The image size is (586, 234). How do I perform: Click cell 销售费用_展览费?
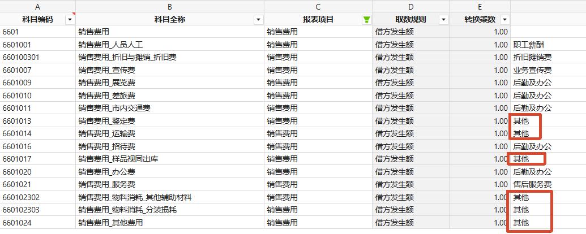[170, 83]
